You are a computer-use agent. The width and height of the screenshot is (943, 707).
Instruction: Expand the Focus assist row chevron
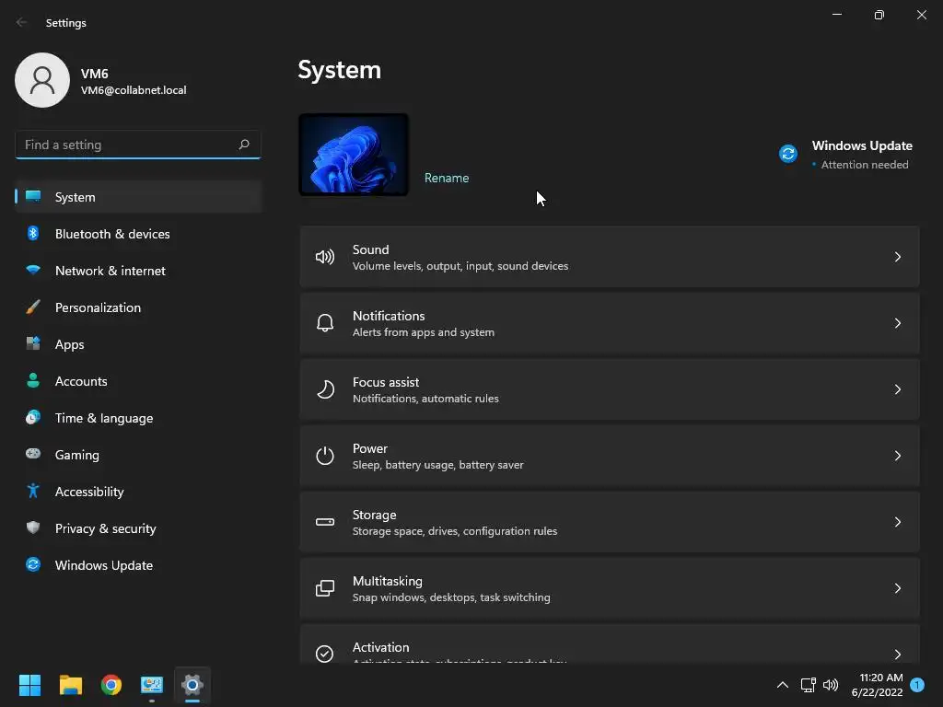point(897,389)
